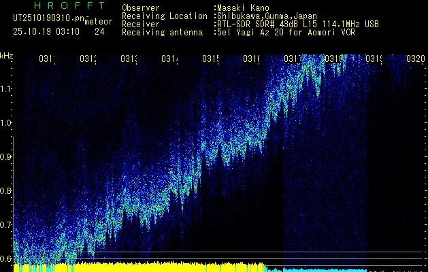The height and width of the screenshot is (272, 428).
Task: Click the 1.0 frequency axis label
Action: 5,123
